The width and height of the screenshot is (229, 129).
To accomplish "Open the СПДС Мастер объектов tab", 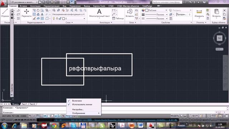I will 128,6.
